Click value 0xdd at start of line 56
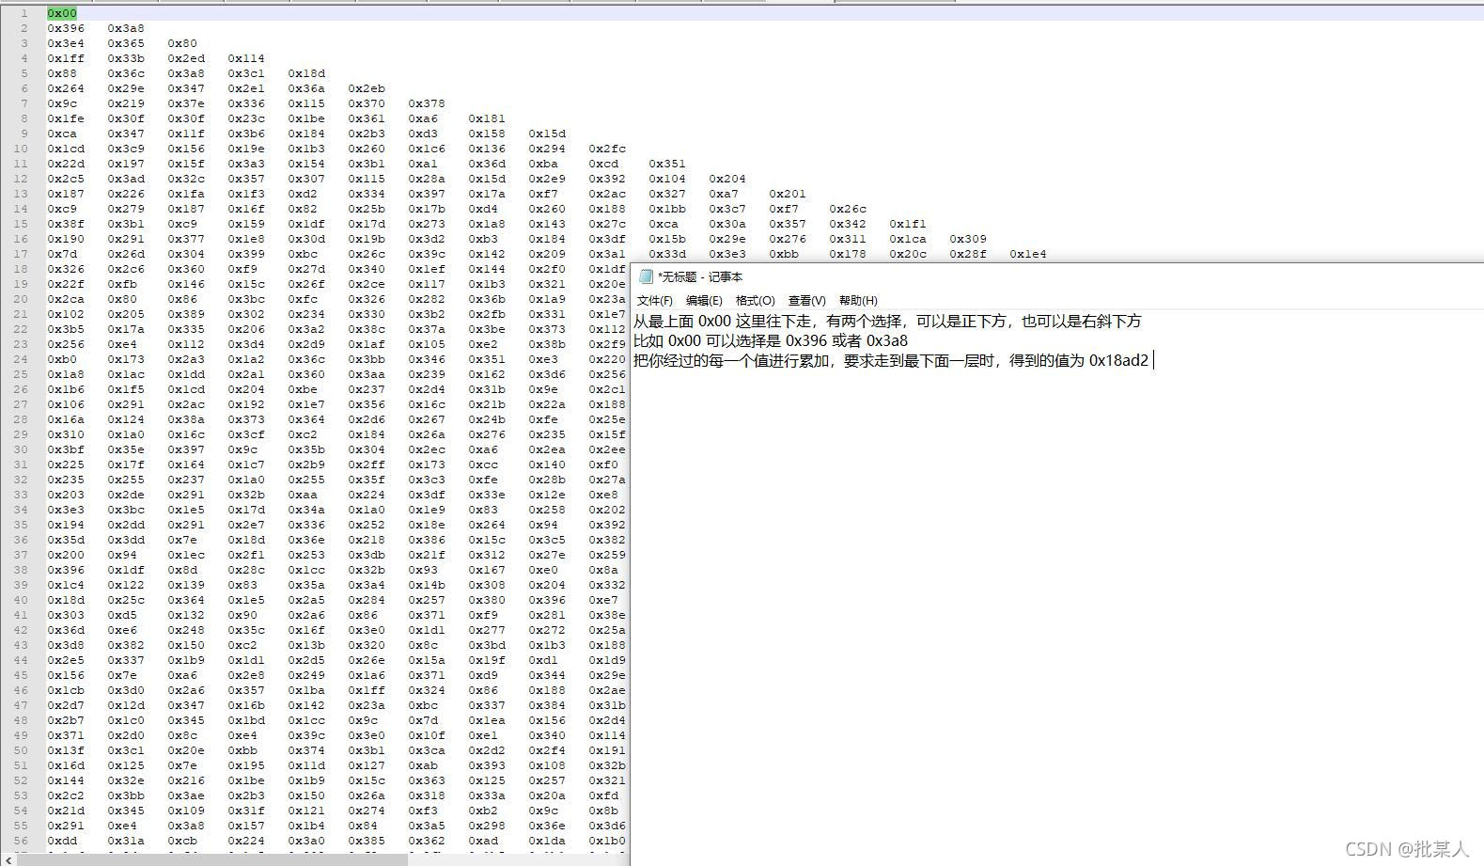Viewport: 1484px width, 866px height. click(62, 841)
